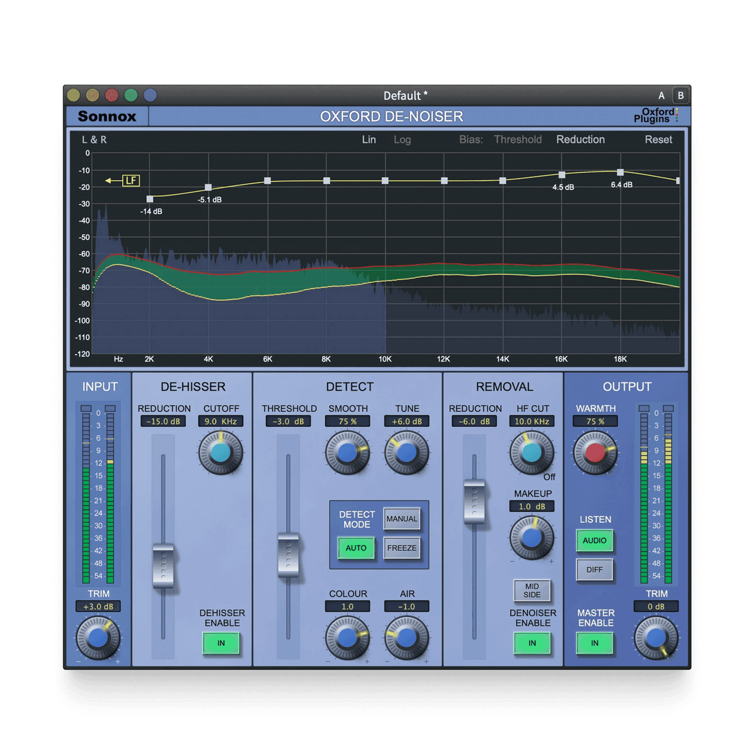Click the red WARMTH knob
Image resolution: width=754 pixels, height=754 pixels.
tap(595, 453)
